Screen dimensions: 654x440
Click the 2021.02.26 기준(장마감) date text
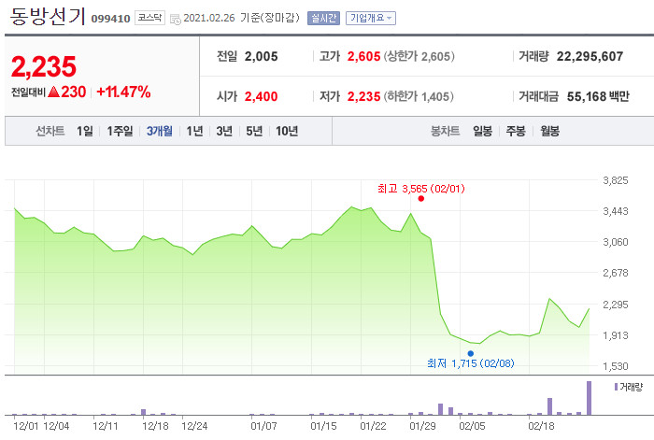point(241,18)
